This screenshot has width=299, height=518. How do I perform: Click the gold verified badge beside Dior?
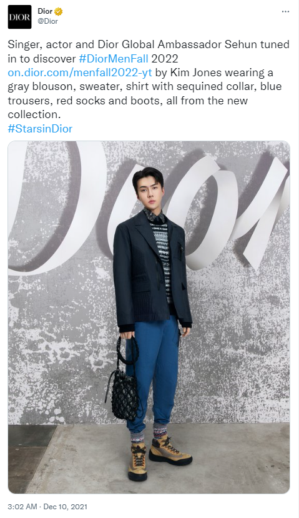[x=59, y=12]
